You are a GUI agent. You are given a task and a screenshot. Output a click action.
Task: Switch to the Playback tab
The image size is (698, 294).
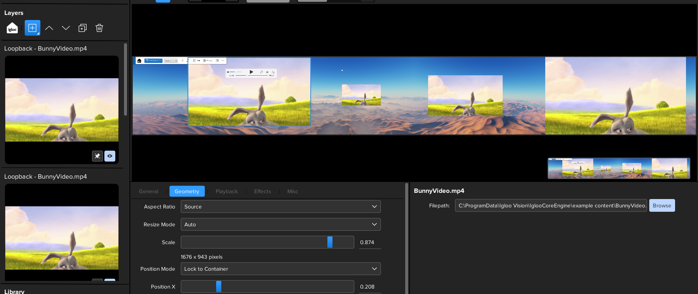point(226,191)
